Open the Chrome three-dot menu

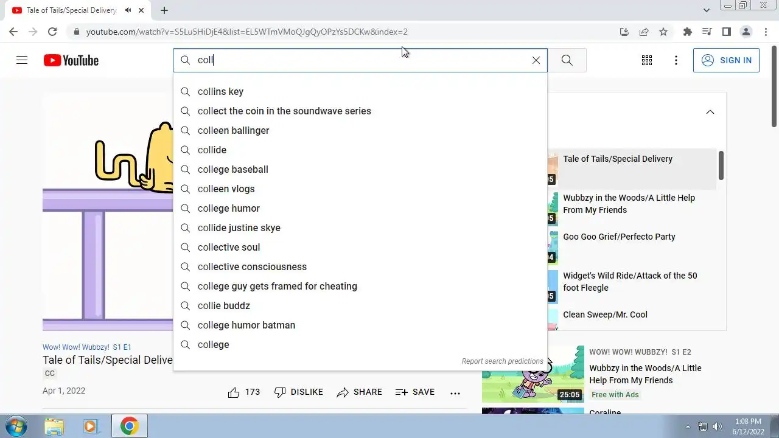tap(766, 32)
